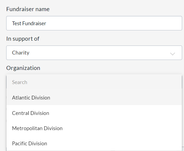The width and height of the screenshot is (184, 151).
Task: Click the Fundraiser name label
Action: tap(28, 9)
